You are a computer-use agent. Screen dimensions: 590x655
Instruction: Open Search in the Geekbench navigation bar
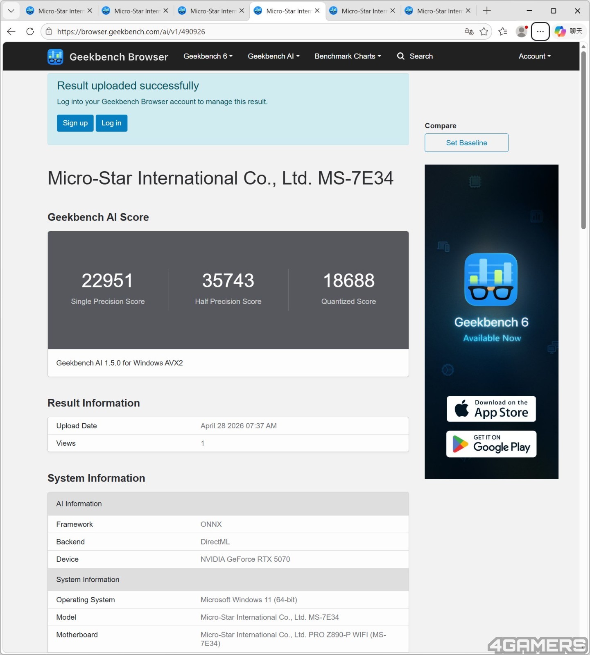(x=415, y=56)
